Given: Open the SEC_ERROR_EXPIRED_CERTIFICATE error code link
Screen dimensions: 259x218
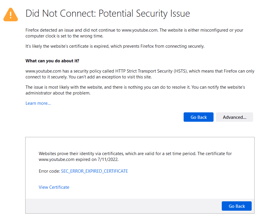Looking at the screenshot, I should 94,171.
